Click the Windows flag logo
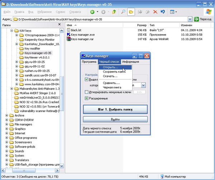The image size is (215, 180). coord(209,12)
